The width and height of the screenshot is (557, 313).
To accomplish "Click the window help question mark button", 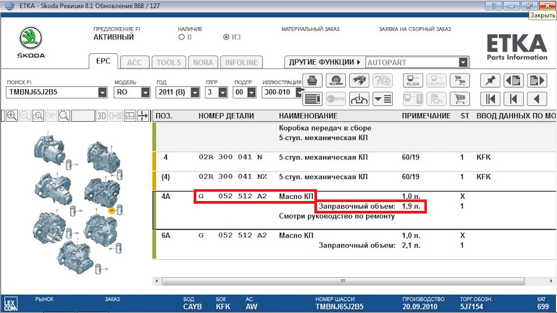I will [493, 6].
